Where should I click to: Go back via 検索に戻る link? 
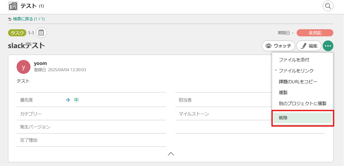click(28, 19)
